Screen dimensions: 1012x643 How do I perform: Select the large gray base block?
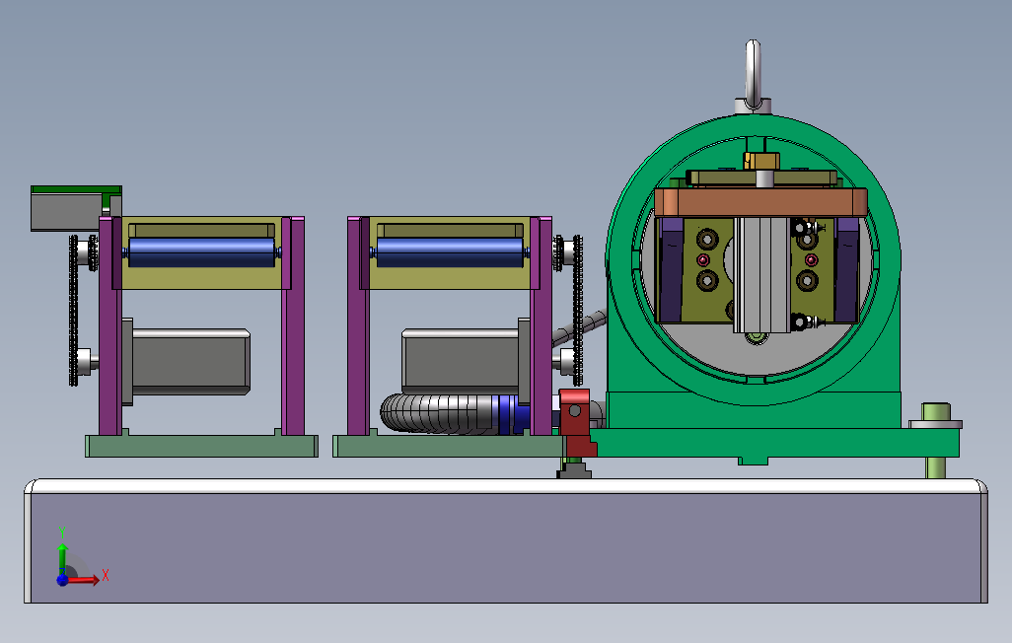pyautogui.click(x=506, y=541)
